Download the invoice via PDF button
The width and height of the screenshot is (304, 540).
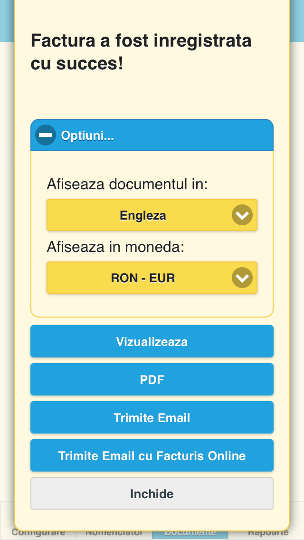152,379
